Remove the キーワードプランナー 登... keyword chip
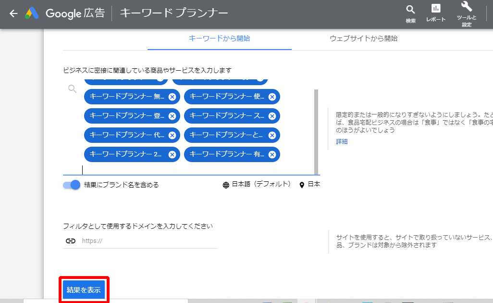The image size is (493, 303). (x=172, y=116)
